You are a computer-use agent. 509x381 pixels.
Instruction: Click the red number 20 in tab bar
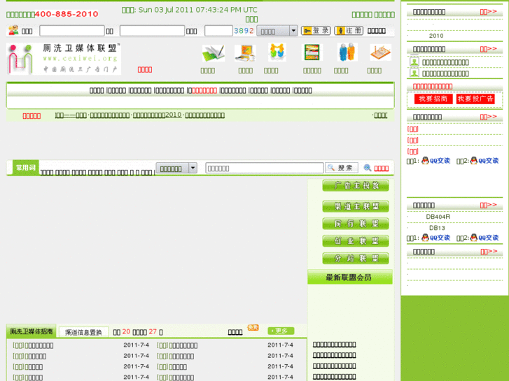pyautogui.click(x=126, y=331)
